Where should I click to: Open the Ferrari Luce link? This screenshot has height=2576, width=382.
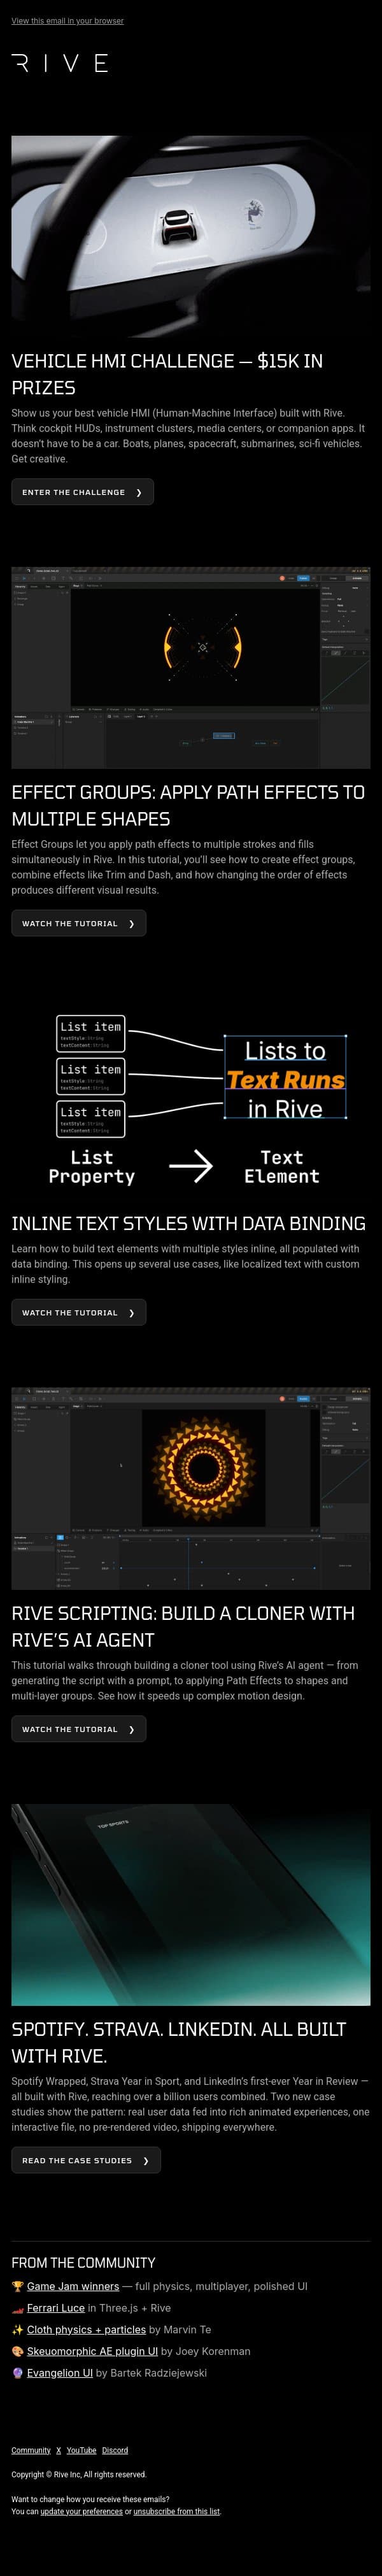(x=56, y=2308)
